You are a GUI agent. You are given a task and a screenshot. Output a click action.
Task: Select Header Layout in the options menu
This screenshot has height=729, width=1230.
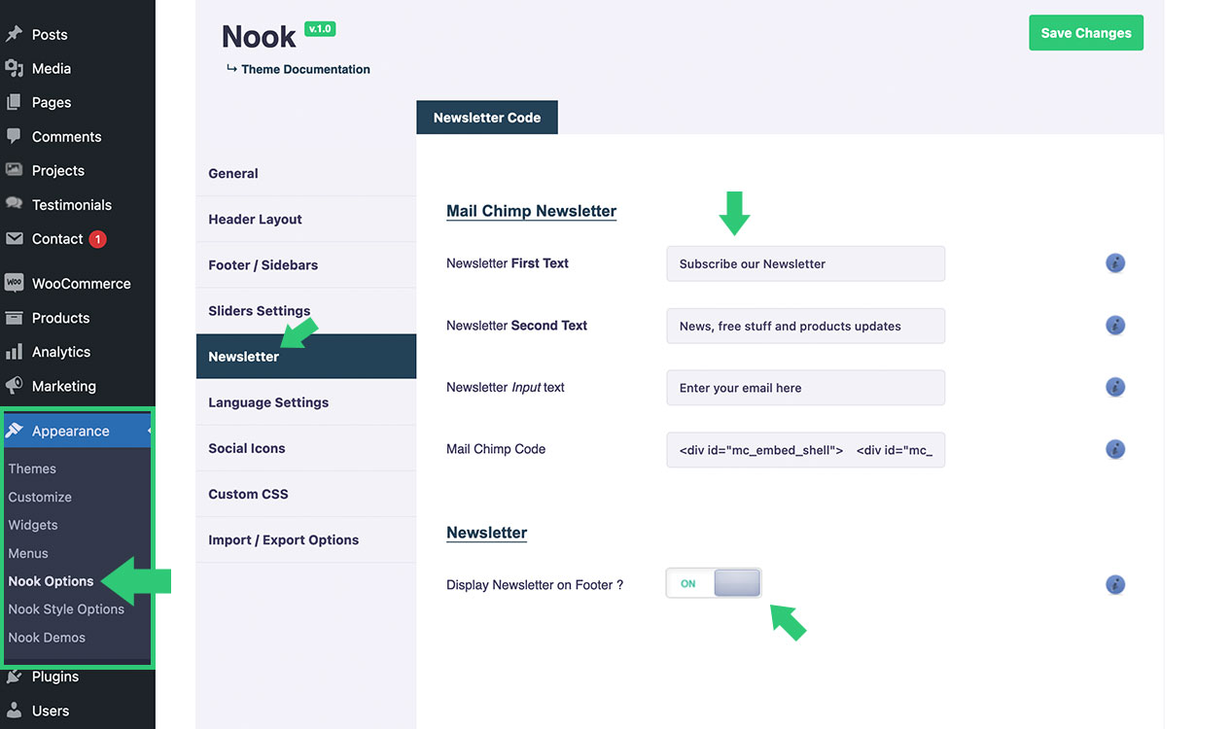255,220
